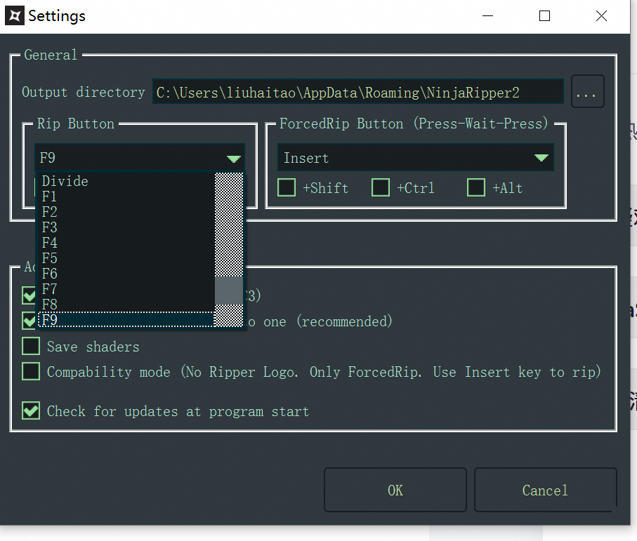Enable +Shift modifier for ForcedRip

287,187
